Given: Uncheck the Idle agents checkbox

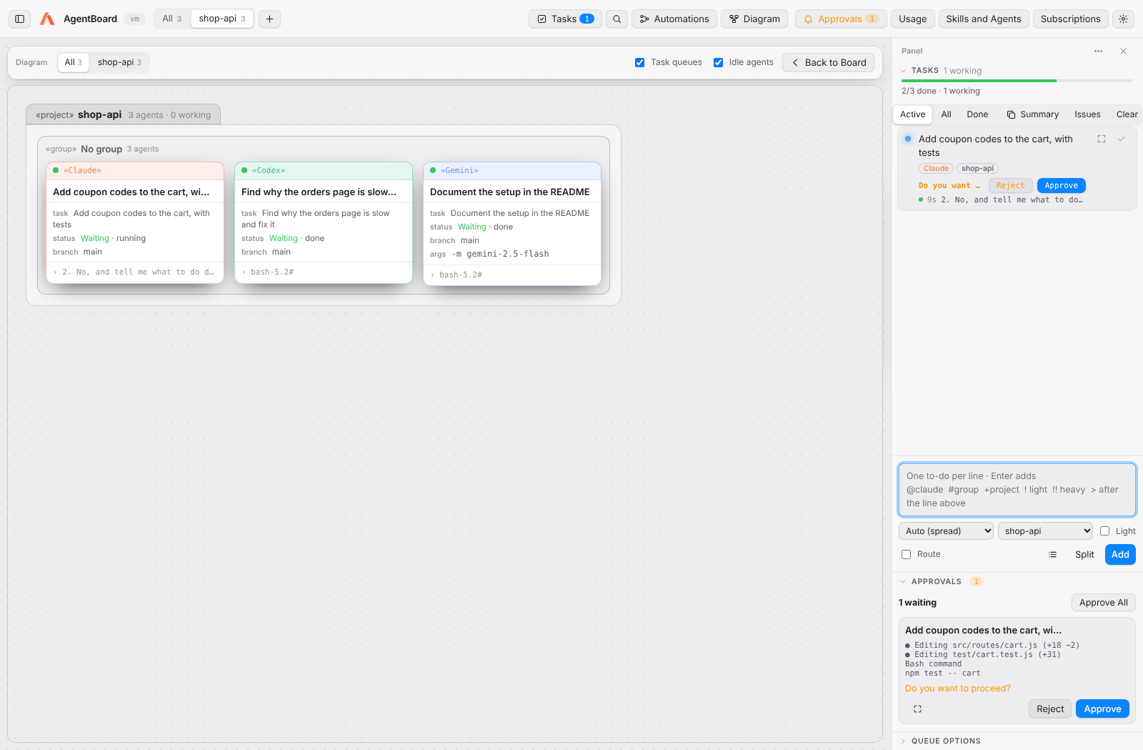Looking at the screenshot, I should pyautogui.click(x=719, y=62).
